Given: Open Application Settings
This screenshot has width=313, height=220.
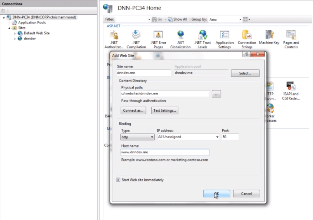Looking at the screenshot, I should [224, 37].
